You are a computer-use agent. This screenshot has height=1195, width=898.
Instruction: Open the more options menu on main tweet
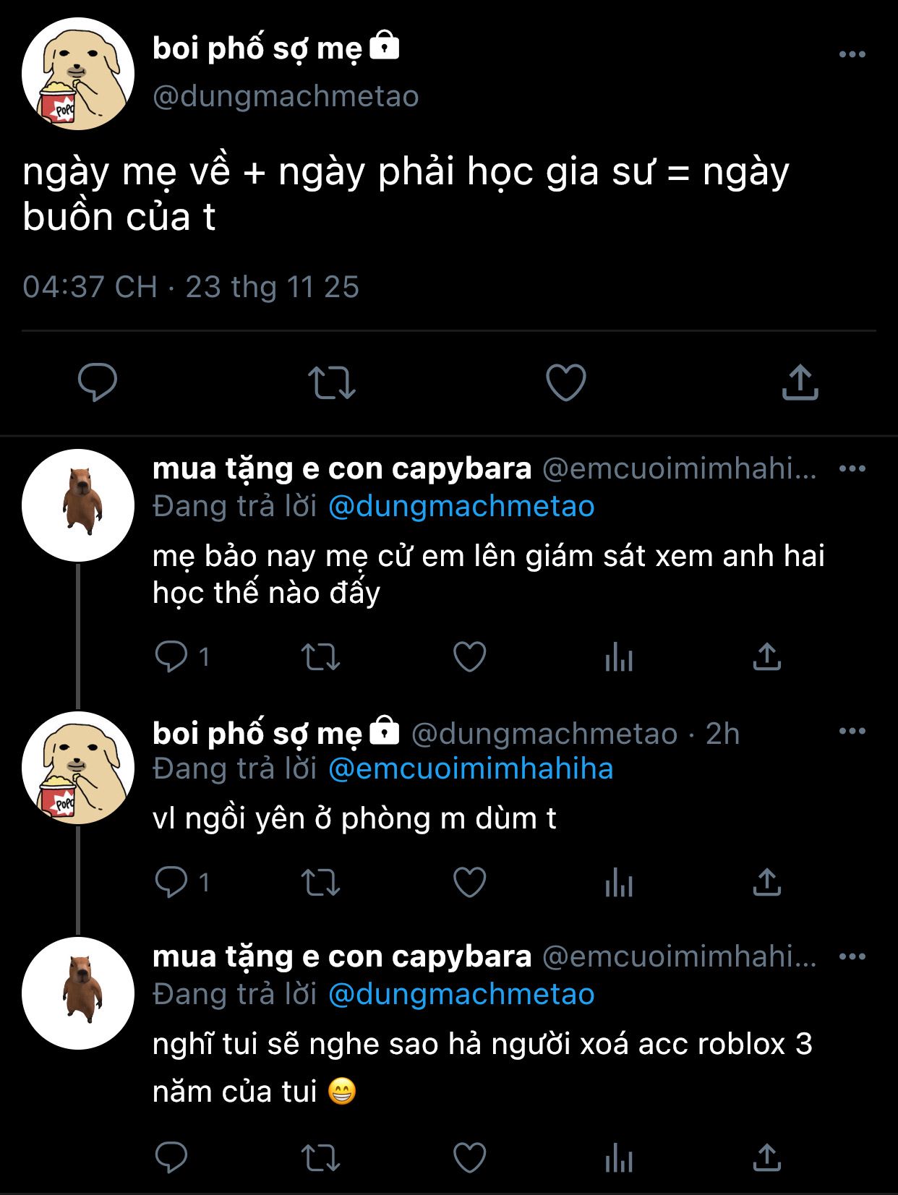pos(852,54)
